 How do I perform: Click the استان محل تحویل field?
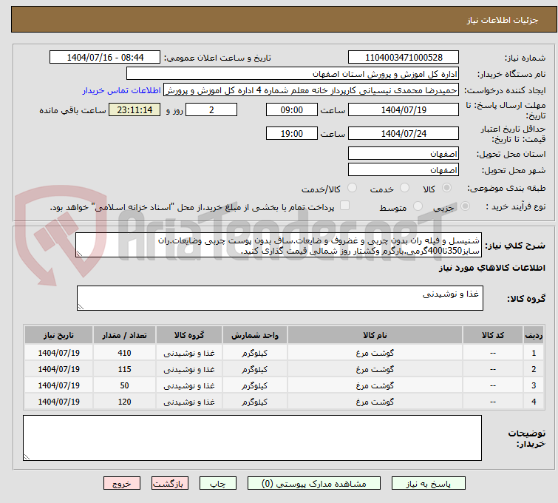[404, 154]
